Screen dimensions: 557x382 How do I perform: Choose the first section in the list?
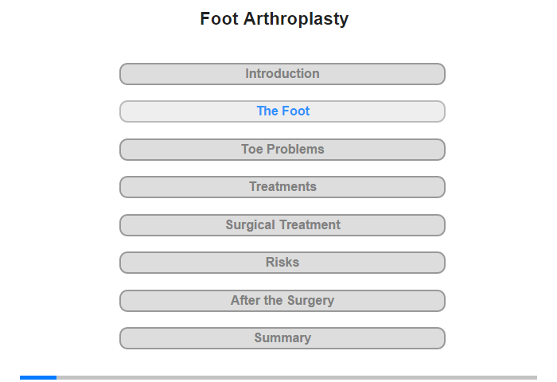(x=282, y=74)
